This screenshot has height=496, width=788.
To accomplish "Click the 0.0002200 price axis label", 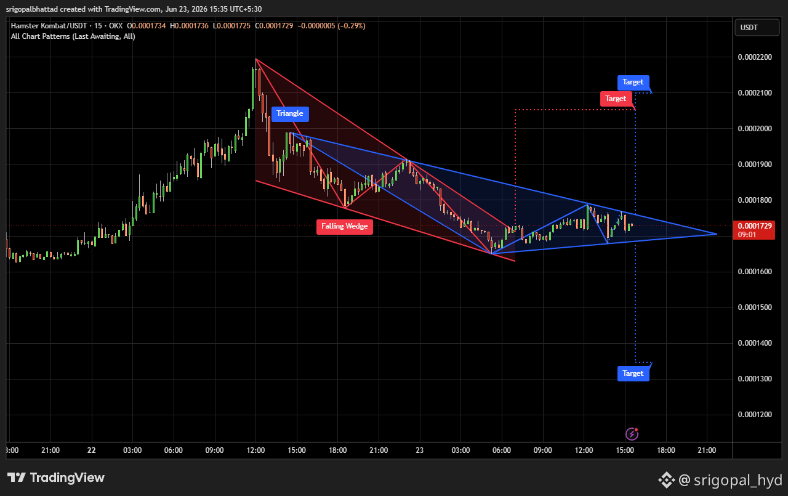I will click(754, 57).
